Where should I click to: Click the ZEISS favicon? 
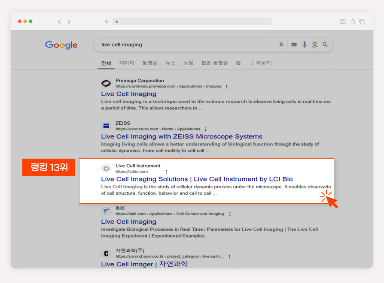[106, 126]
